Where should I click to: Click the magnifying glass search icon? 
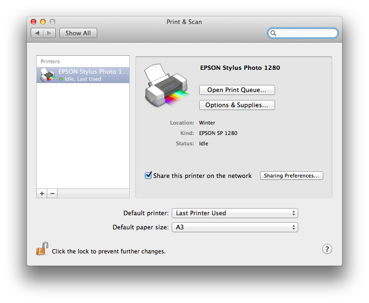(273, 33)
